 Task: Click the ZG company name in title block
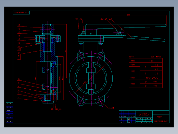pyautogui.click(x=144, y=114)
